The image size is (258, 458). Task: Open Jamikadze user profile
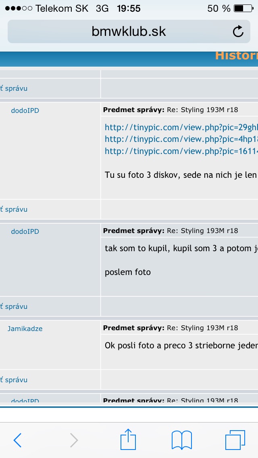(25, 329)
